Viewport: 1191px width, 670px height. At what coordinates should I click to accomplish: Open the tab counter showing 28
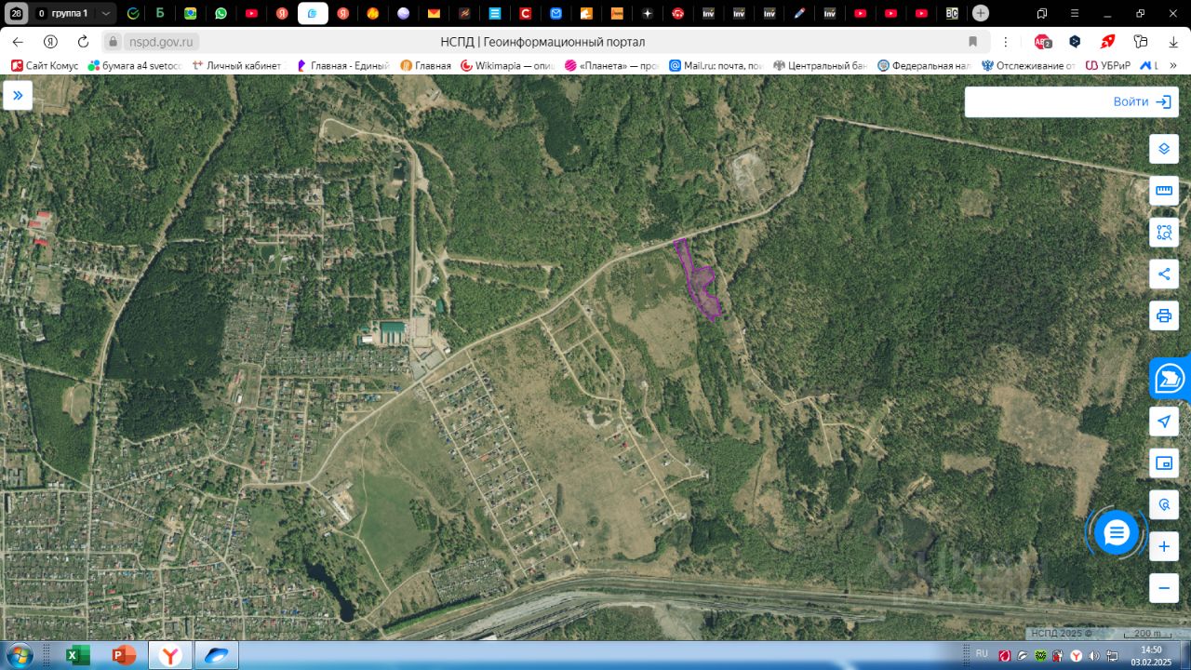tap(17, 14)
